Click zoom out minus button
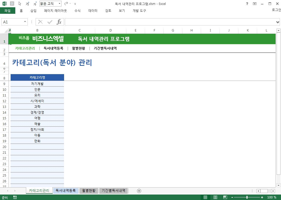 [232, 197]
